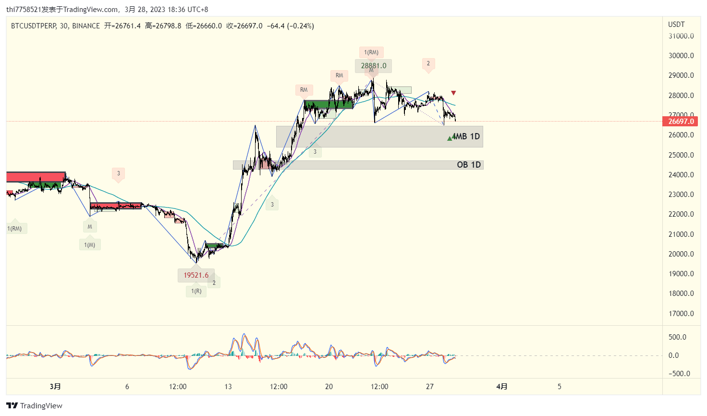Click the red down-triangle marker near 28000
The image size is (707, 416).
point(453,93)
